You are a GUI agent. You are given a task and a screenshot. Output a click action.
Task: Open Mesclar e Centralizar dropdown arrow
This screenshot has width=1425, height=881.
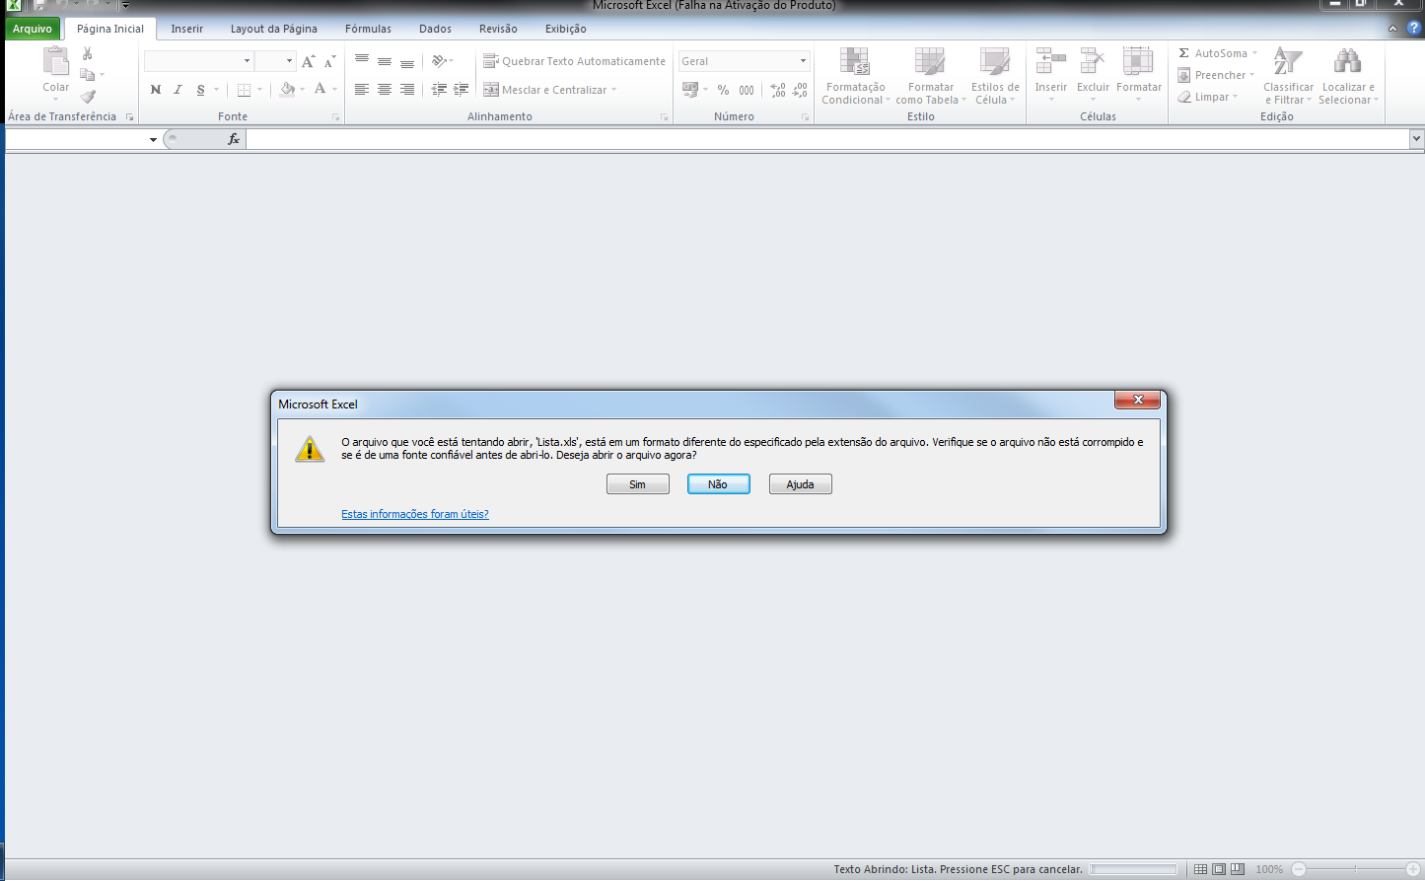click(613, 90)
